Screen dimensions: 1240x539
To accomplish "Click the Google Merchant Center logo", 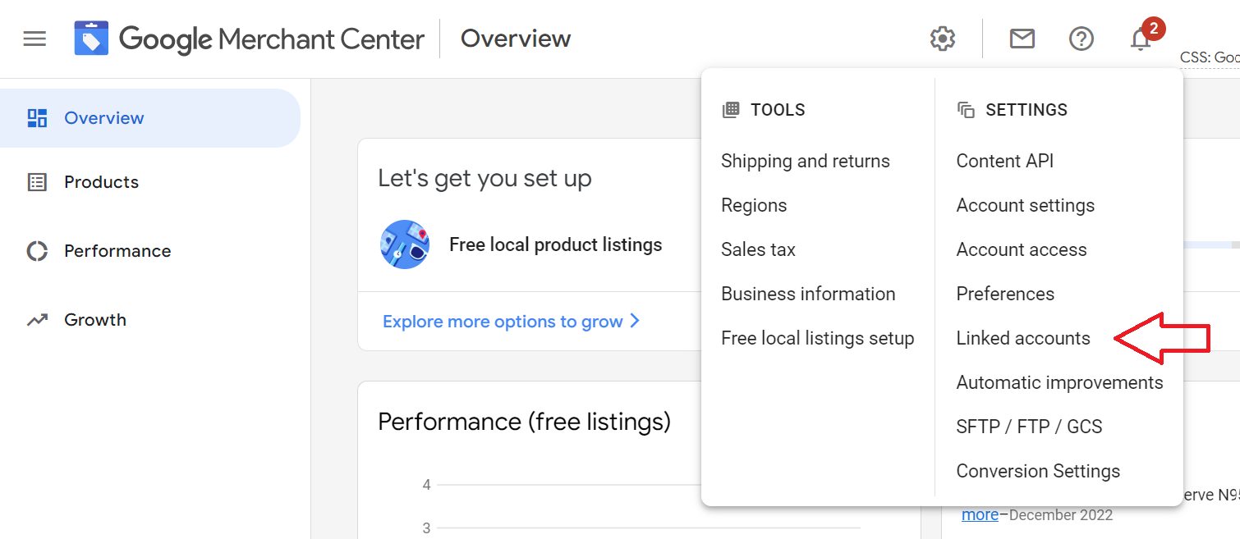I will (250, 39).
